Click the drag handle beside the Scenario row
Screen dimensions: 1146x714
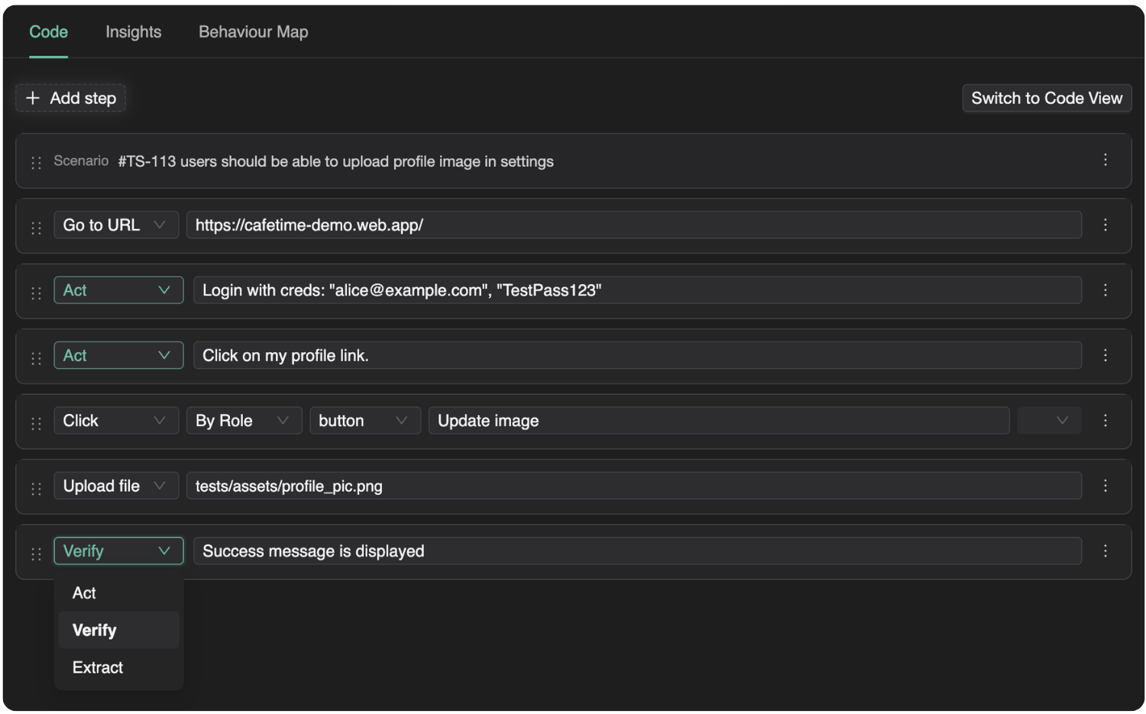(36, 161)
